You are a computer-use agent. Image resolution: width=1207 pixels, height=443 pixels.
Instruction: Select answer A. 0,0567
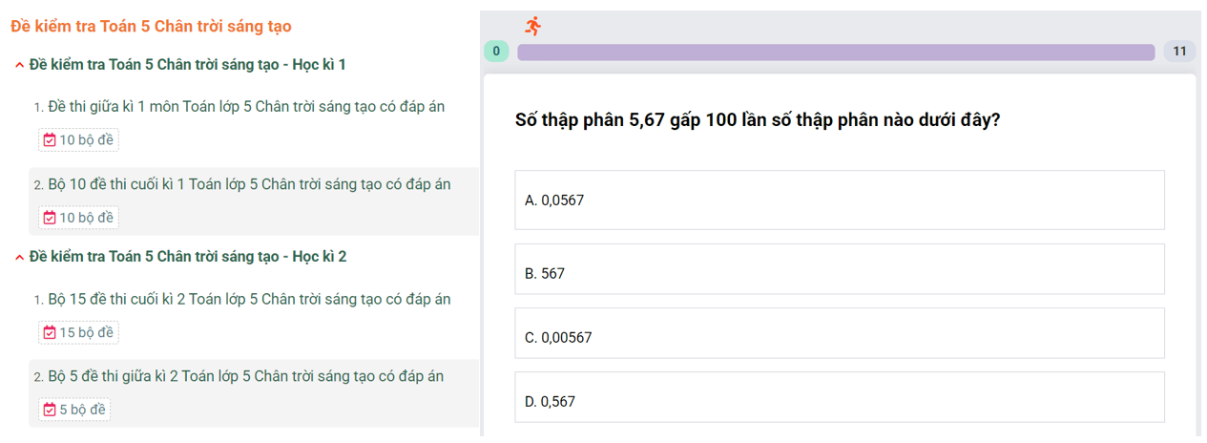(839, 200)
